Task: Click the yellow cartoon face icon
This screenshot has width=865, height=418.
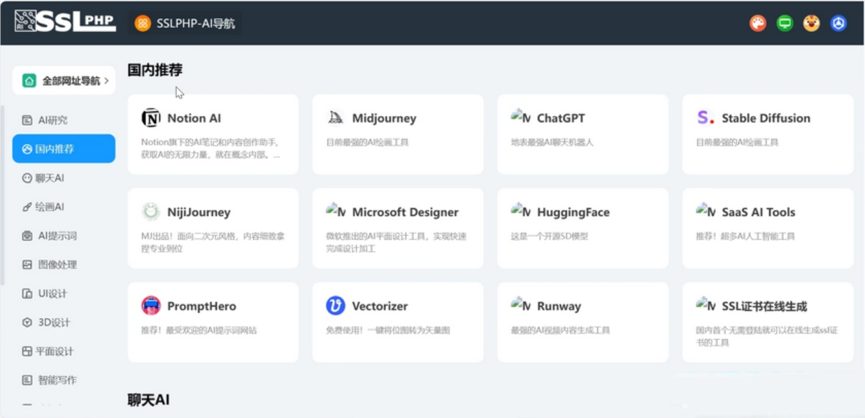Action: tap(811, 23)
